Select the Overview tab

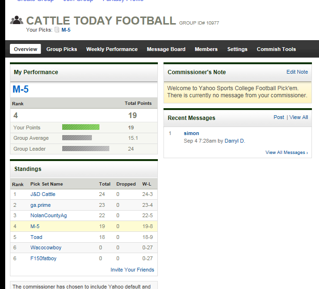[x=25, y=49]
